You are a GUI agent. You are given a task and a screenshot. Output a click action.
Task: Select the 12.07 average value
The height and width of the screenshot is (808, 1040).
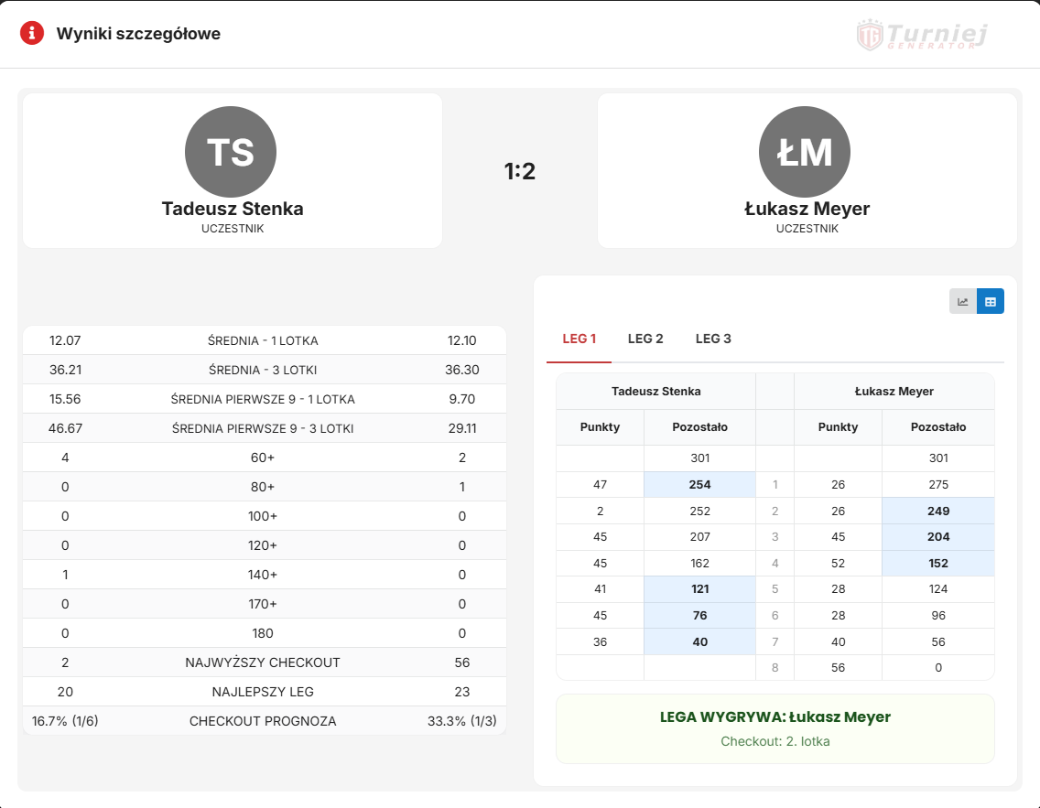click(x=65, y=340)
